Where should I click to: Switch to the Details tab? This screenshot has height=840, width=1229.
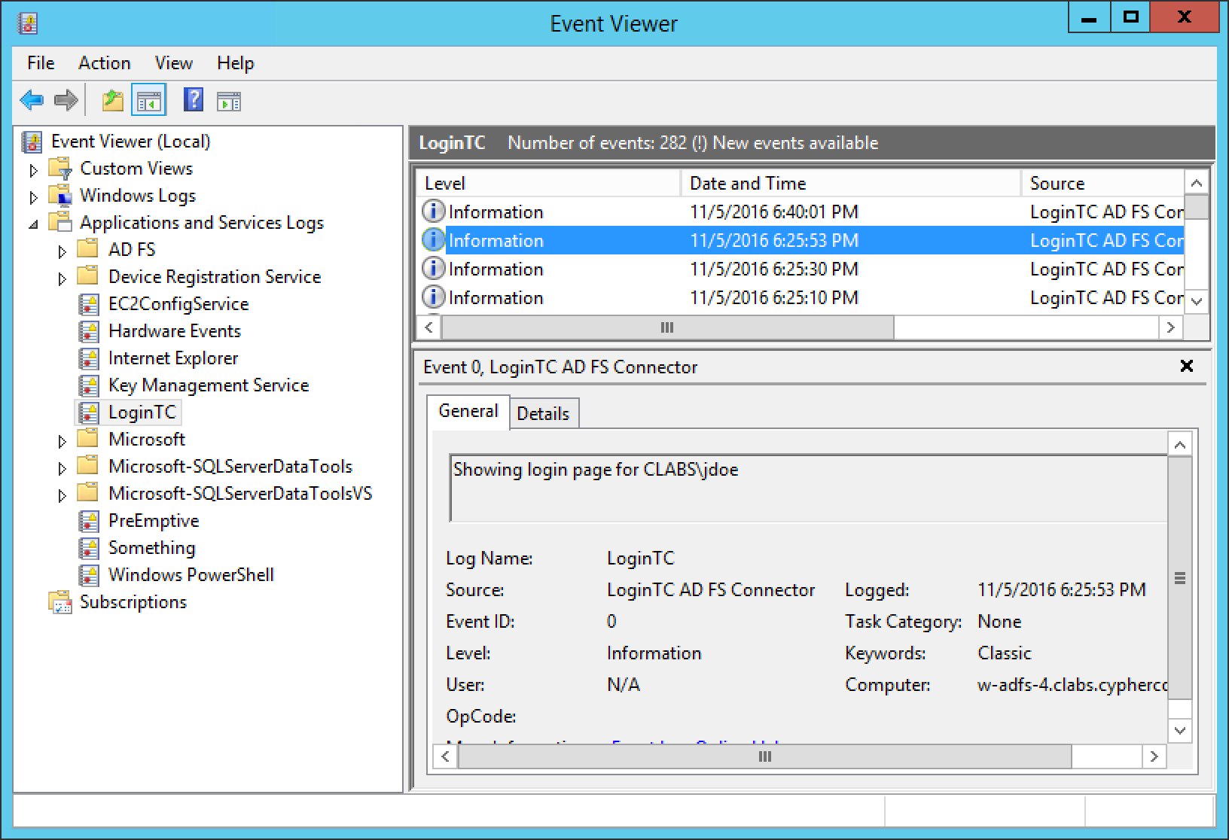click(x=543, y=413)
